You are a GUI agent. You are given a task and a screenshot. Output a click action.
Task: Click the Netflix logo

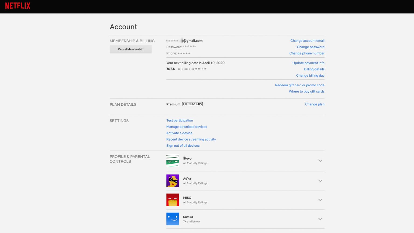pyautogui.click(x=18, y=6)
